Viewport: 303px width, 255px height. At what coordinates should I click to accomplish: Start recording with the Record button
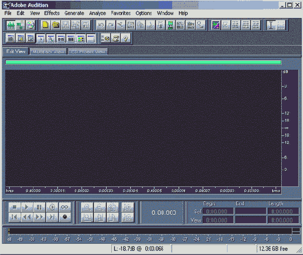tap(64, 217)
